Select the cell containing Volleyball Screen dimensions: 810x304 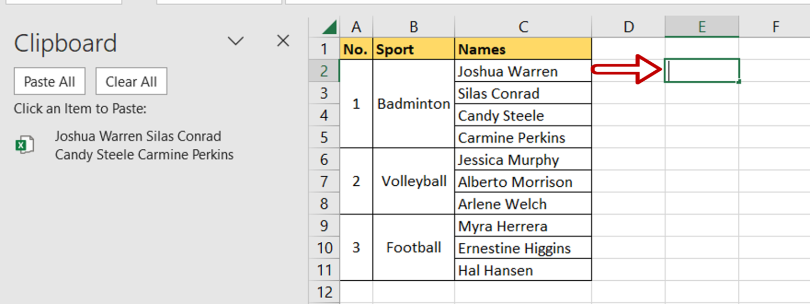pyautogui.click(x=413, y=181)
